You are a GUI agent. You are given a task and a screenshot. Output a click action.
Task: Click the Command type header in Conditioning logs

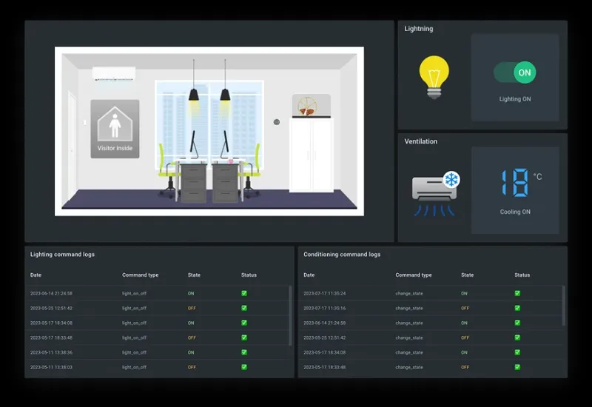(x=414, y=275)
